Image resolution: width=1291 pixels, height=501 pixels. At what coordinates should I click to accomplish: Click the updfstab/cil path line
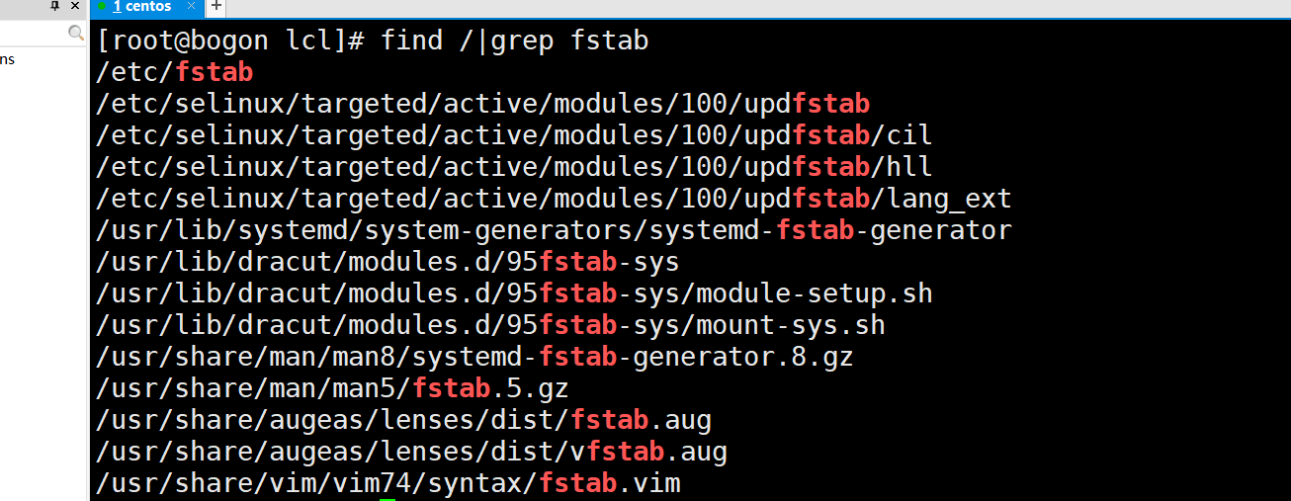[514, 136]
